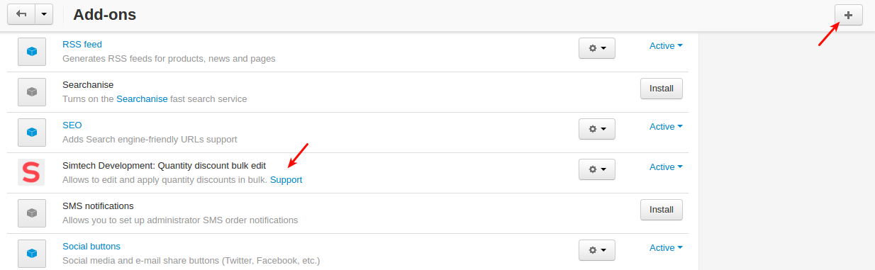The height and width of the screenshot is (270, 875).
Task: Click the RSS feed add-on box icon
Action: [x=31, y=51]
